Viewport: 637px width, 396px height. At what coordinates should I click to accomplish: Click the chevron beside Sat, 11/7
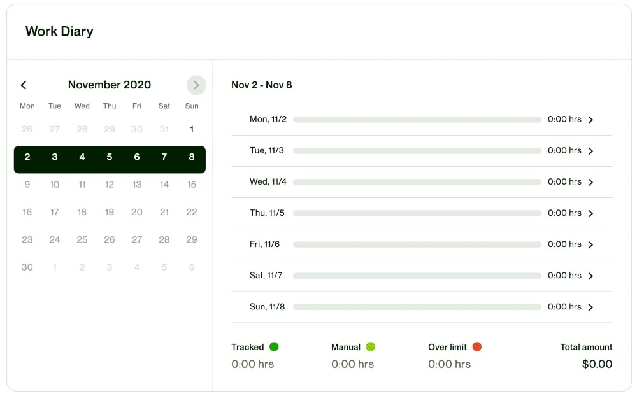pos(590,275)
